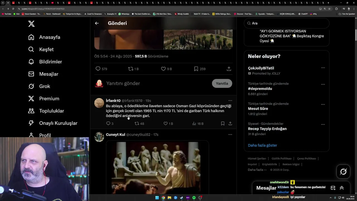Go to Anasayfa in sidebar
Screen dimensions: 357x201
click(x=44, y=37)
